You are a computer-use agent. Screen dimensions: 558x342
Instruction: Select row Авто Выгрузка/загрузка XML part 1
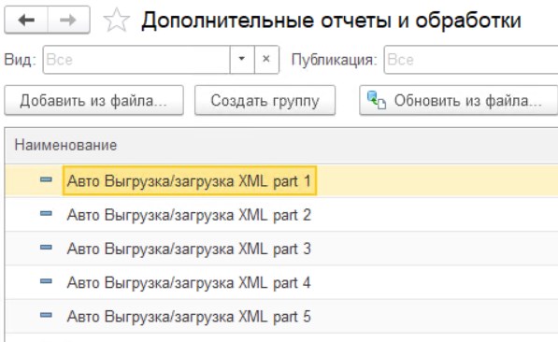(x=281, y=180)
